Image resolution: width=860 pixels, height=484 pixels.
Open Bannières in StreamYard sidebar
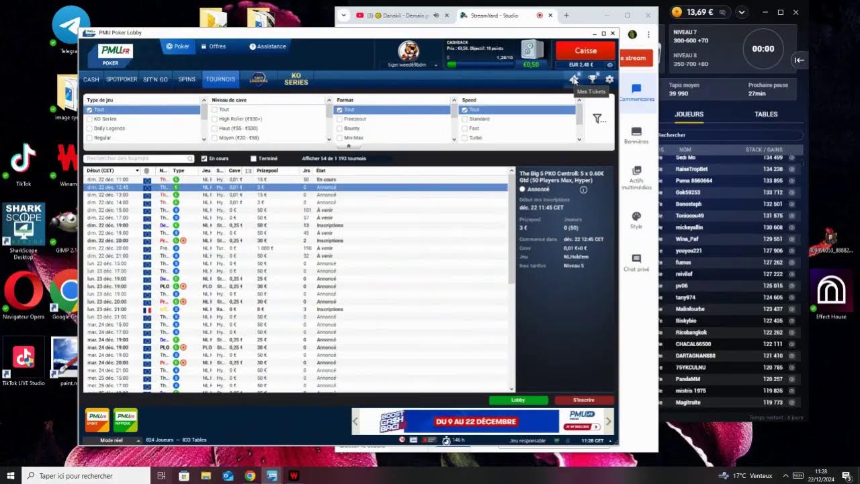tap(636, 136)
